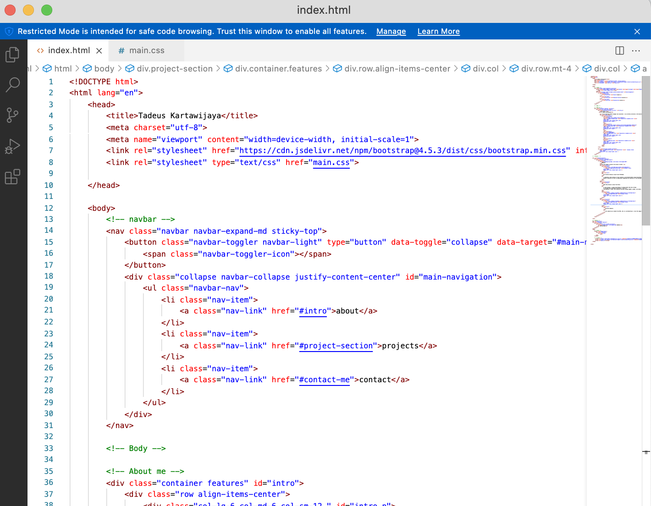Open the Extensions view
The width and height of the screenshot is (651, 506).
click(x=12, y=176)
